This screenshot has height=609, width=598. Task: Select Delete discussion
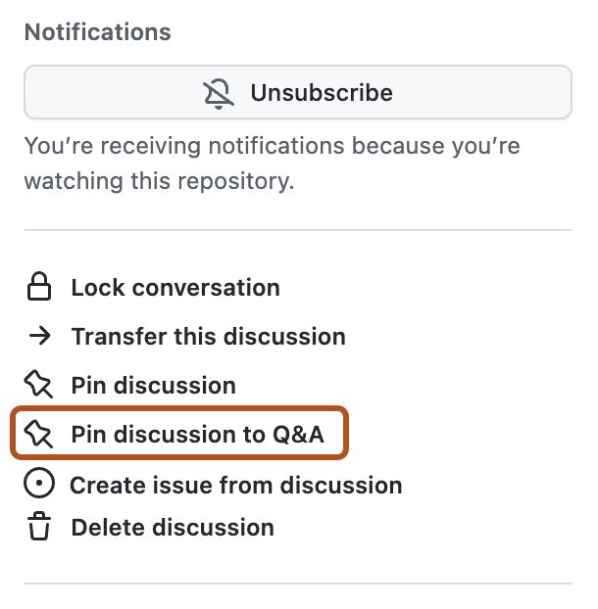click(173, 528)
